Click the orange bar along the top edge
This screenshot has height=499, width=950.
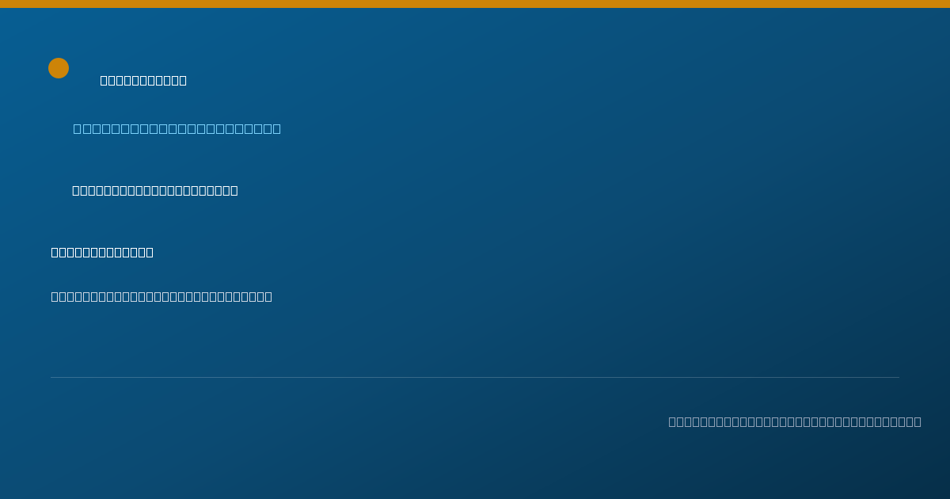(475, 4)
